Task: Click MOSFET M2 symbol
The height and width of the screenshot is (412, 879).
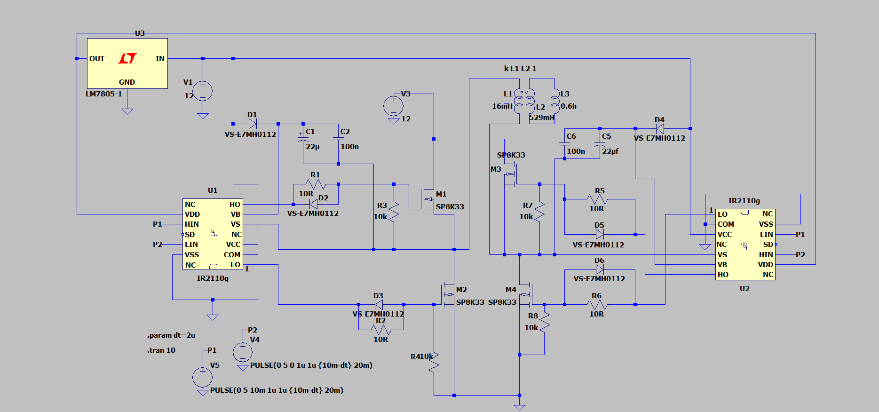Action: click(x=447, y=295)
